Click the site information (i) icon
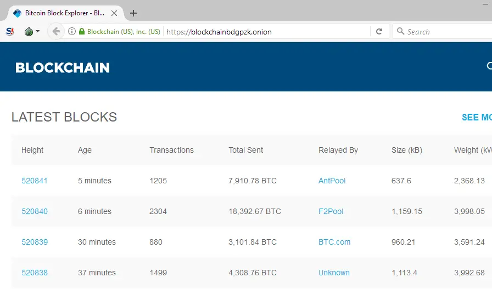492x289 pixels. 72,31
